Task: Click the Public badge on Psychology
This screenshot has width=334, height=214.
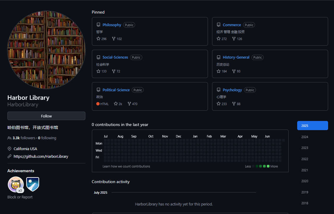Action: point(250,90)
